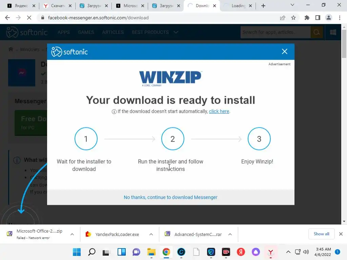Image resolution: width=347 pixels, height=260 pixels.
Task: Open the red Яндекс icon on the taskbar
Action: pyautogui.click(x=241, y=252)
